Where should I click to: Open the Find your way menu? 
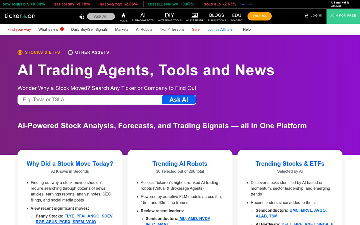pos(19,29)
